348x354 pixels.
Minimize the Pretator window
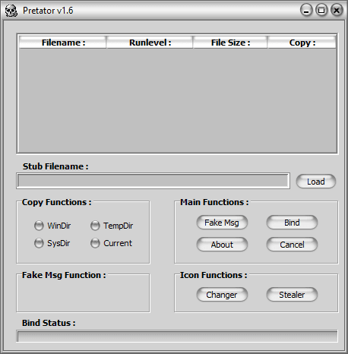306,11
